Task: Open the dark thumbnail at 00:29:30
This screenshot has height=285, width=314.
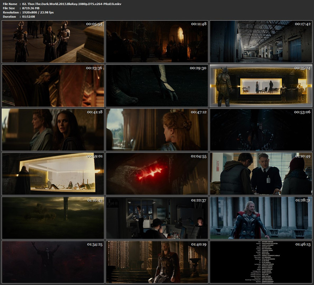Action: click(157, 85)
